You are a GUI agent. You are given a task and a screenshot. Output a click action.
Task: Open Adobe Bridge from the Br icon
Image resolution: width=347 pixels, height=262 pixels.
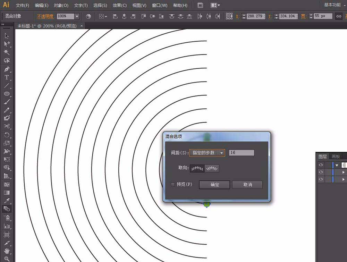point(200,5)
